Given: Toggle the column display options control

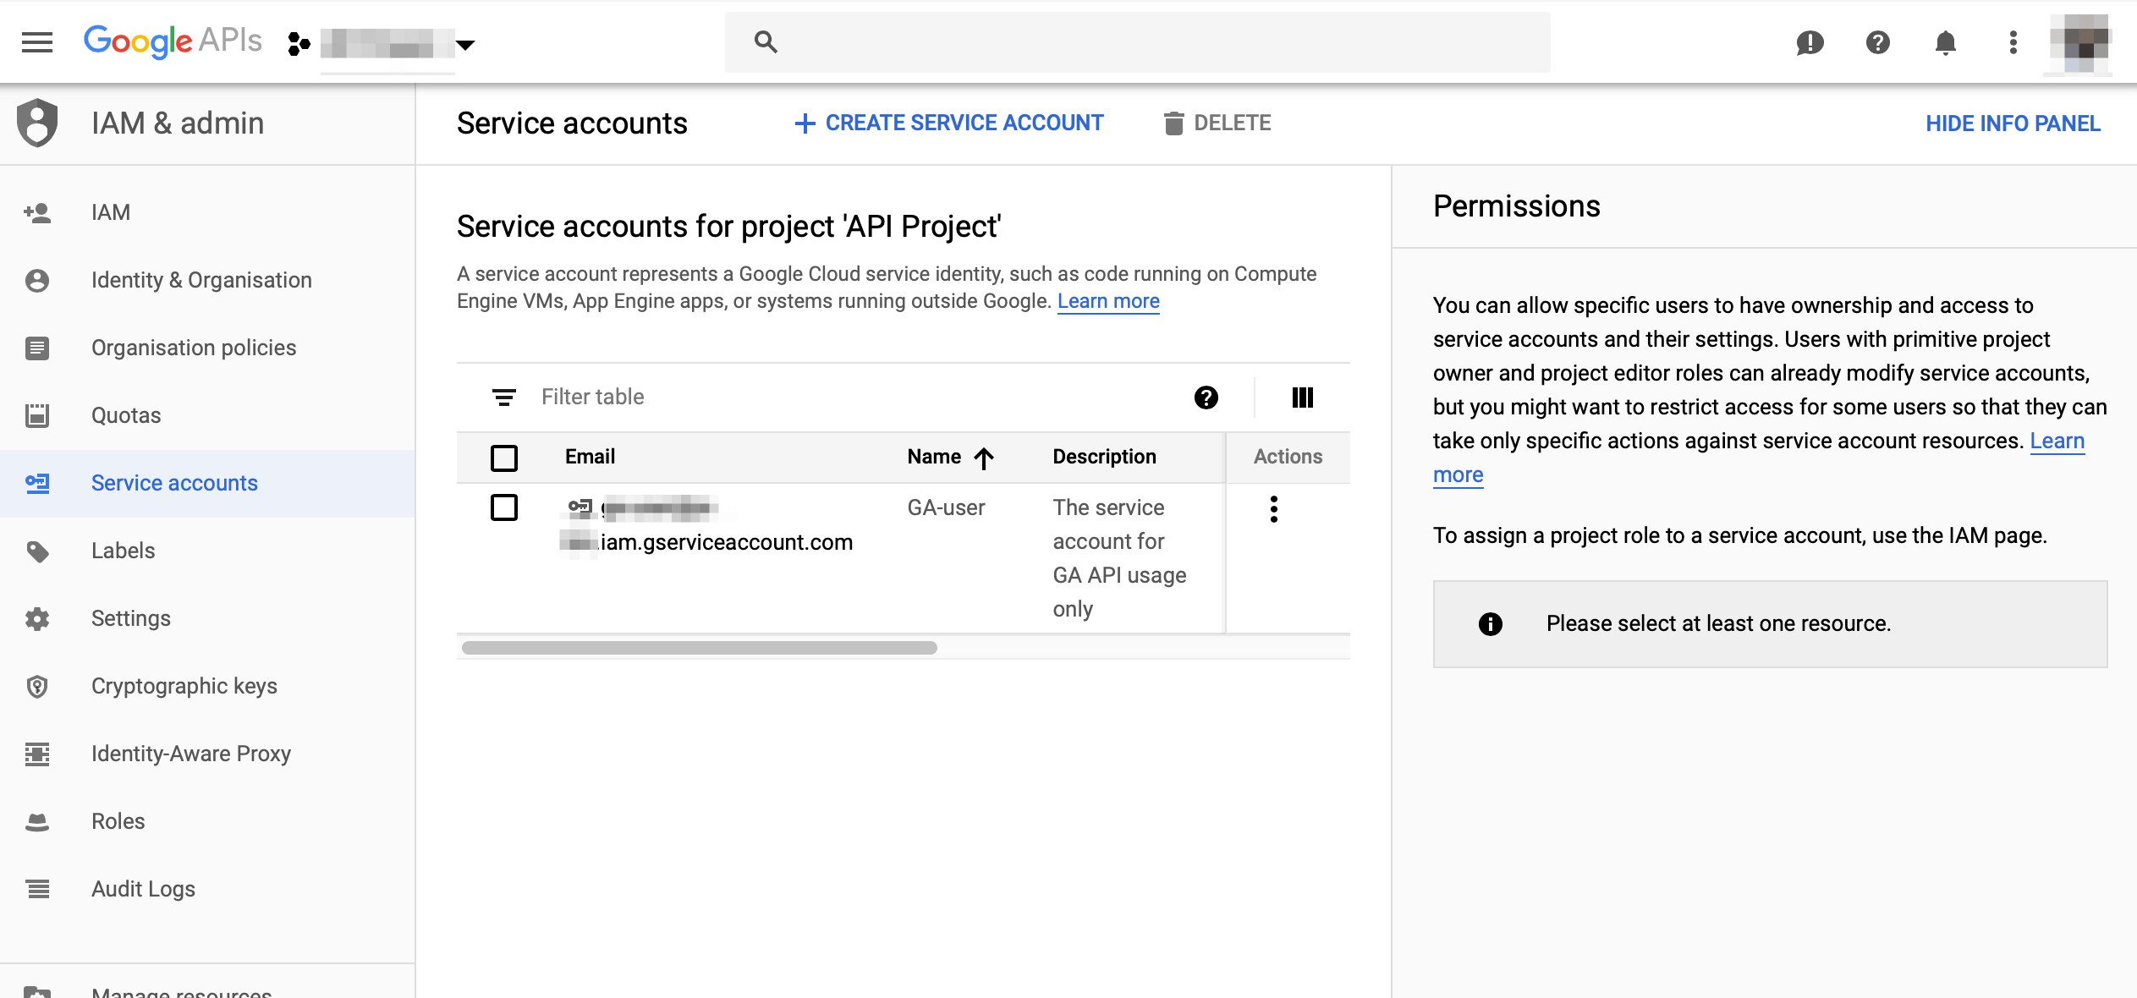Looking at the screenshot, I should [x=1303, y=397].
